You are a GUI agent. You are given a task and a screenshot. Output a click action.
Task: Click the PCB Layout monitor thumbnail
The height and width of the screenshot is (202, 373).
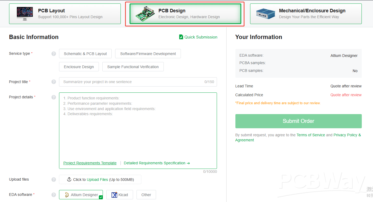point(25,14)
